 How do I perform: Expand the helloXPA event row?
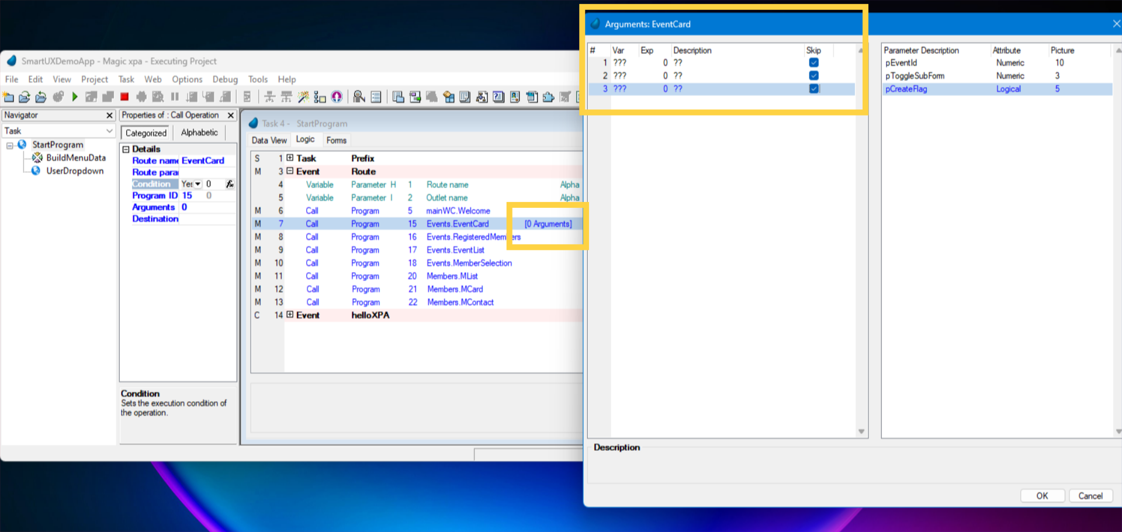(290, 315)
